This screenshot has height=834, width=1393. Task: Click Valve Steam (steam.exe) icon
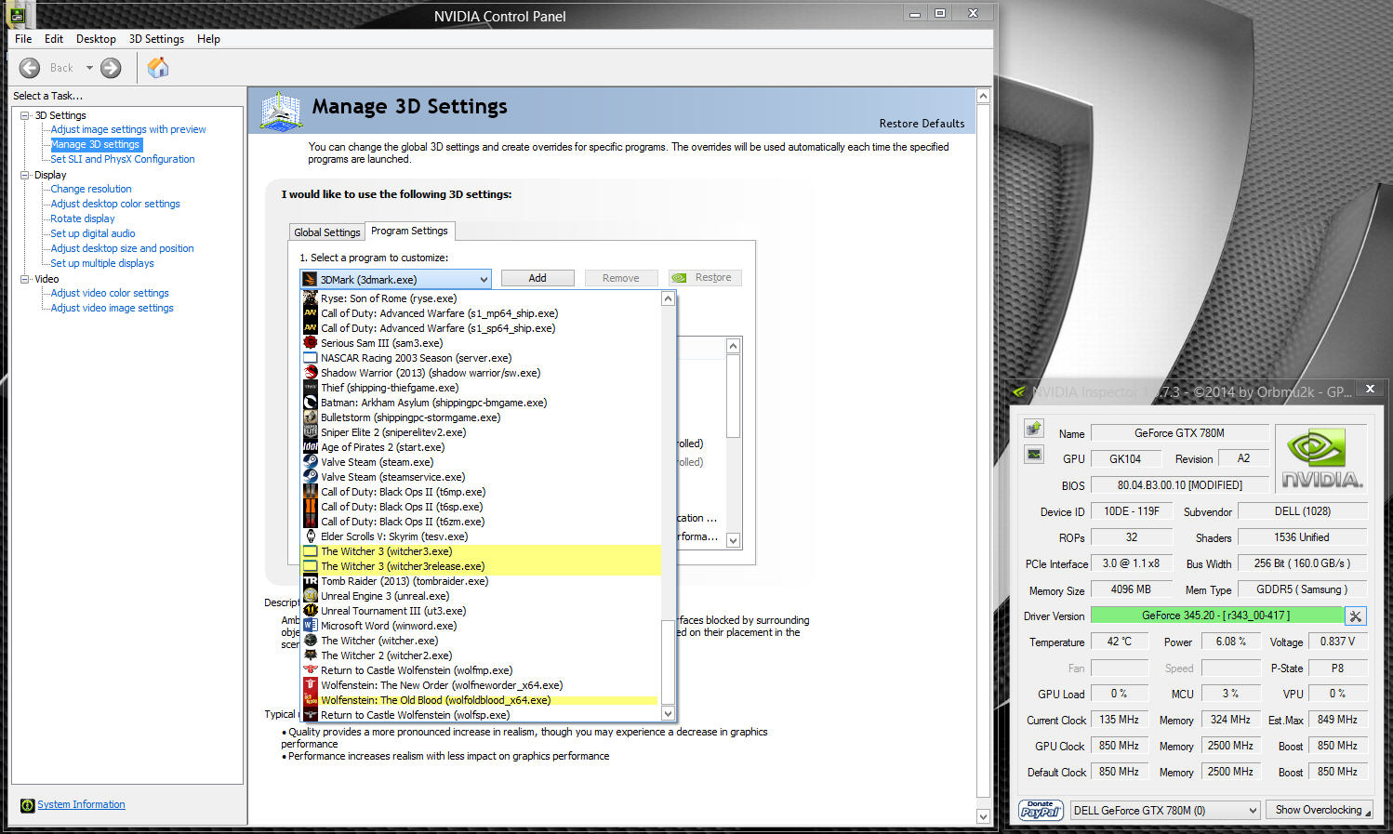tap(311, 462)
